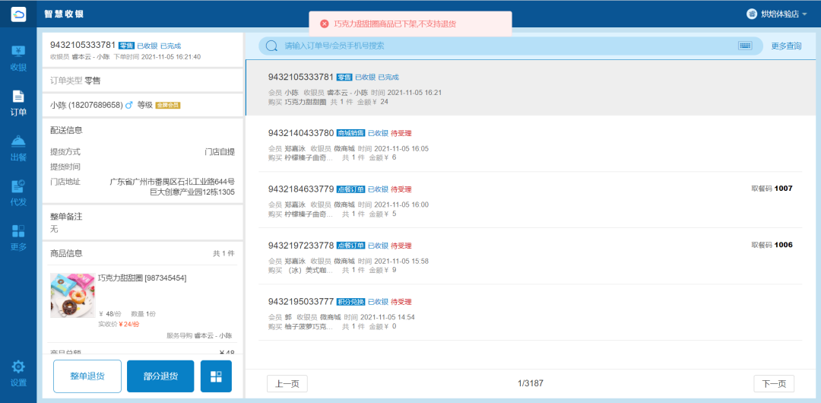Image resolution: width=821 pixels, height=403 pixels.
Task: Click the cloud logo icon at top-left
Action: pos(18,14)
